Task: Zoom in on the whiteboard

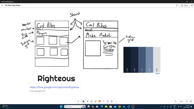Action: 187,101
